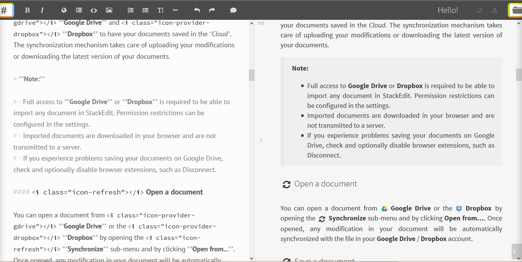Click refresh icon beside preview 'Open a document'
The width and height of the screenshot is (522, 262).
coord(286,185)
